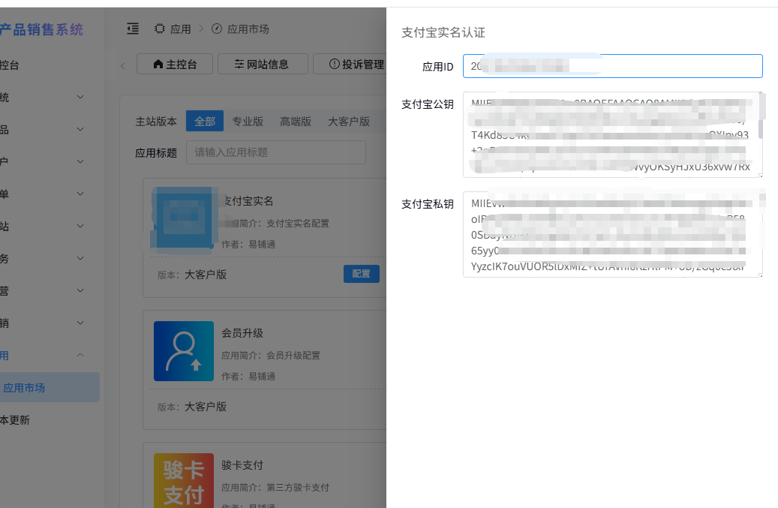Viewport: 778px width, 508px height.
Task: Select the 高端版 version filter
Action: click(x=296, y=122)
